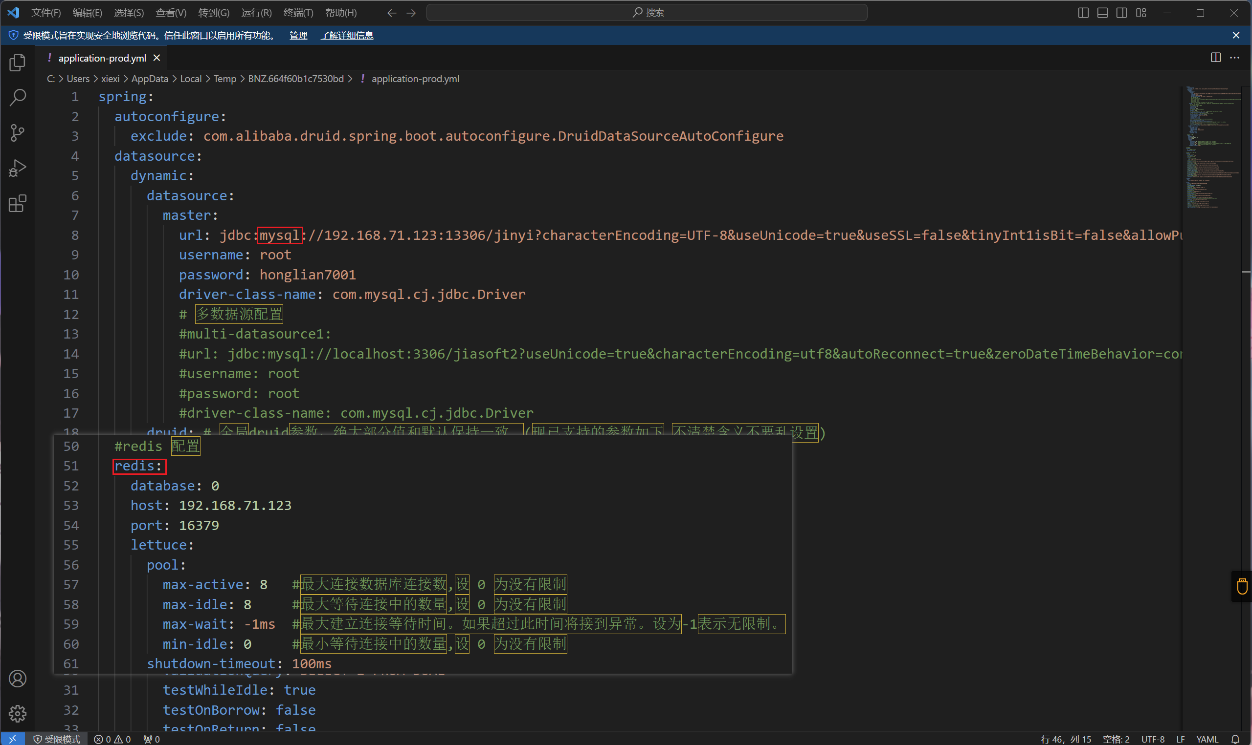The height and width of the screenshot is (745, 1252).
Task: Click the line number 8 gutter
Action: (74, 235)
